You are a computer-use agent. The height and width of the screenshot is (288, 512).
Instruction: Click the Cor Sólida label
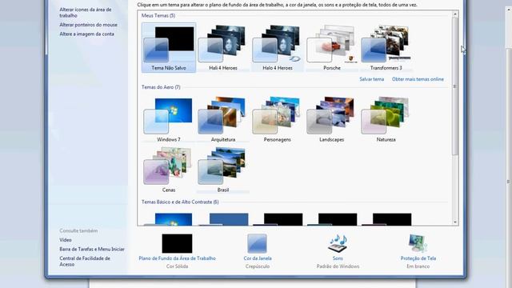click(177, 266)
